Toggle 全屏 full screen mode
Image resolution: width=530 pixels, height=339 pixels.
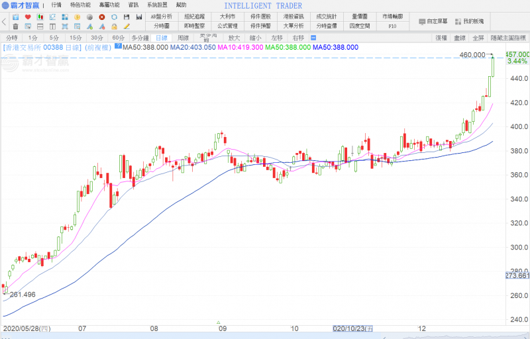click(x=478, y=38)
